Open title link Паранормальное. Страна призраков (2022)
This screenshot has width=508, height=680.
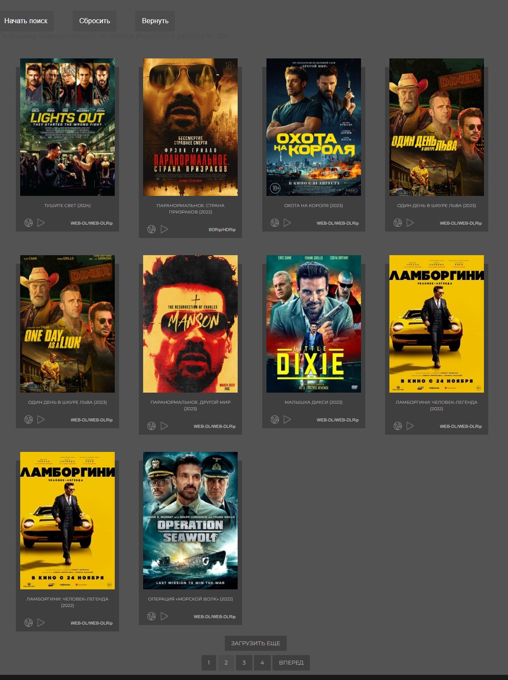190,209
